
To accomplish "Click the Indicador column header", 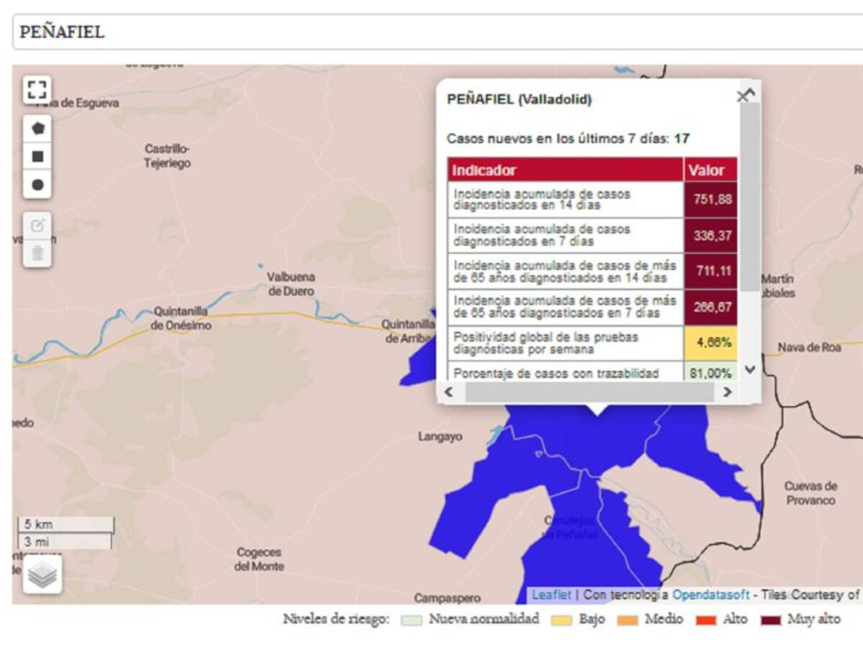I will pos(565,170).
